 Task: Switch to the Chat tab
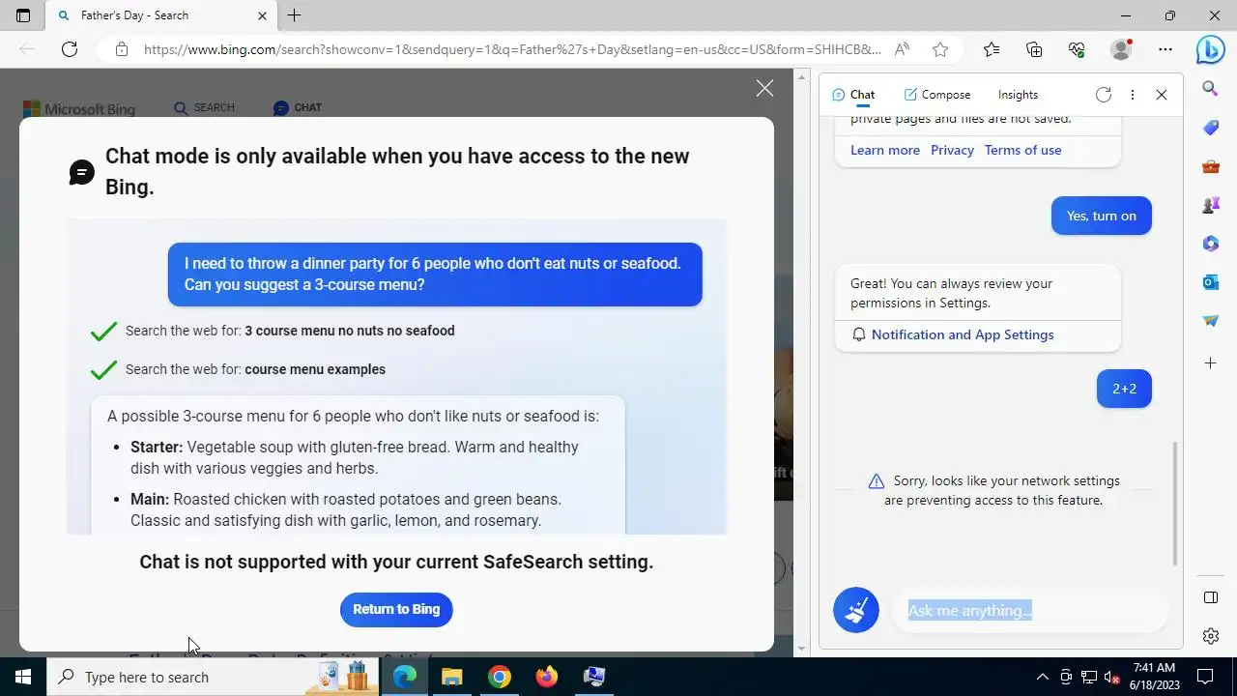pos(853,95)
